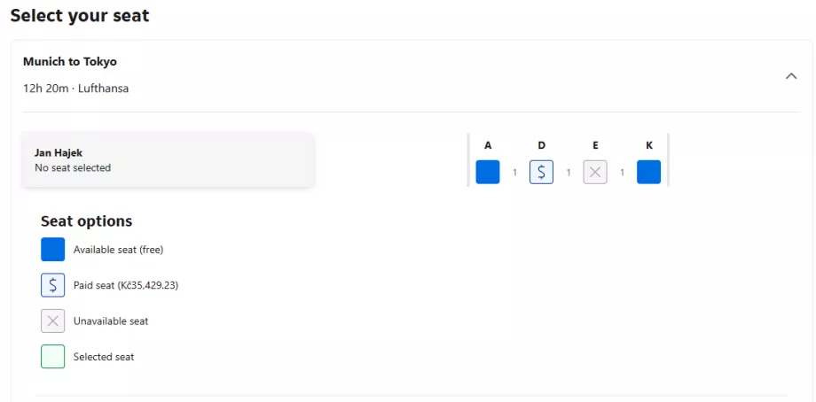Click the "Paid seat (Kč35,429.23)" label
The image size is (816, 402).
pos(127,285)
